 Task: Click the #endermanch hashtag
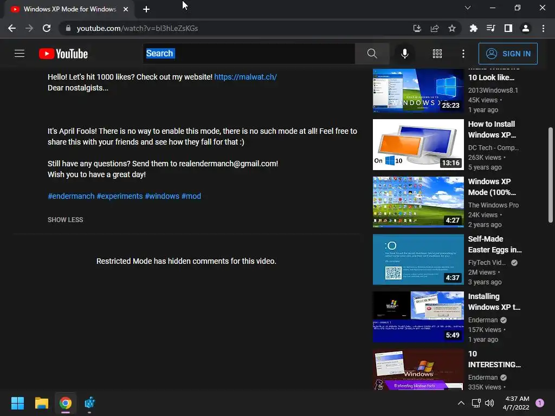pos(71,196)
